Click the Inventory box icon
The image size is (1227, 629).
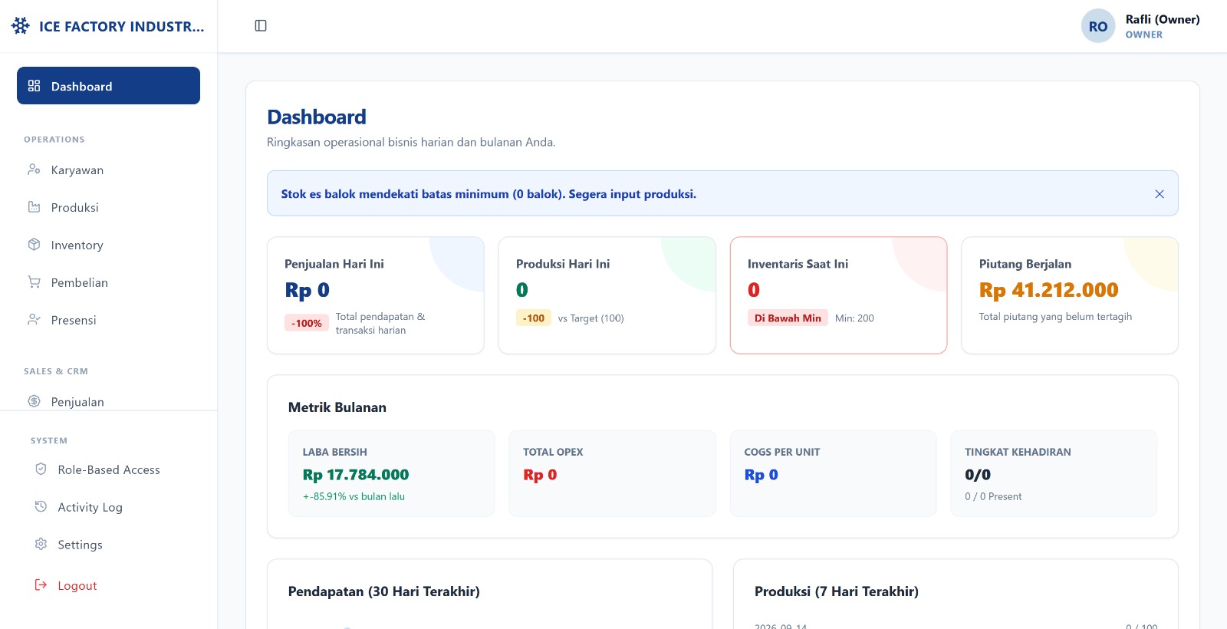(x=34, y=245)
